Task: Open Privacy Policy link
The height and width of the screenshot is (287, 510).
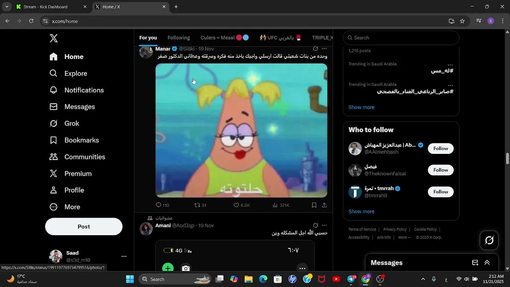Action: (395, 230)
